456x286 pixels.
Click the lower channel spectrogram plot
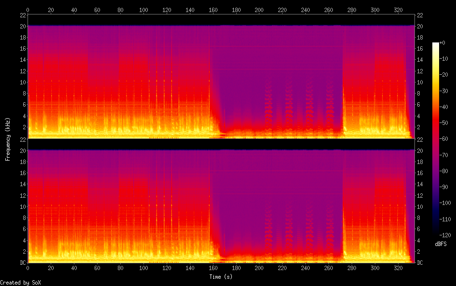[x=221, y=201]
